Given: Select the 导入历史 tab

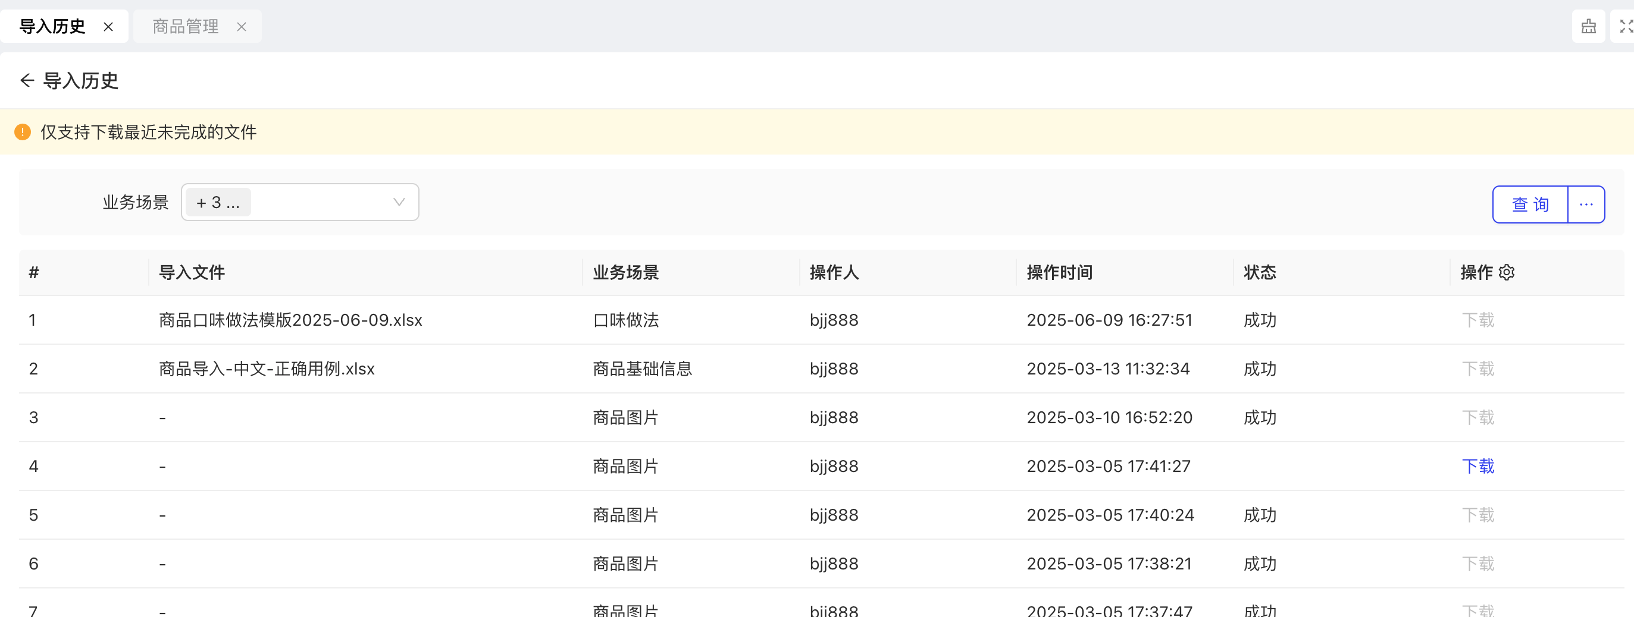Looking at the screenshot, I should pyautogui.click(x=52, y=27).
